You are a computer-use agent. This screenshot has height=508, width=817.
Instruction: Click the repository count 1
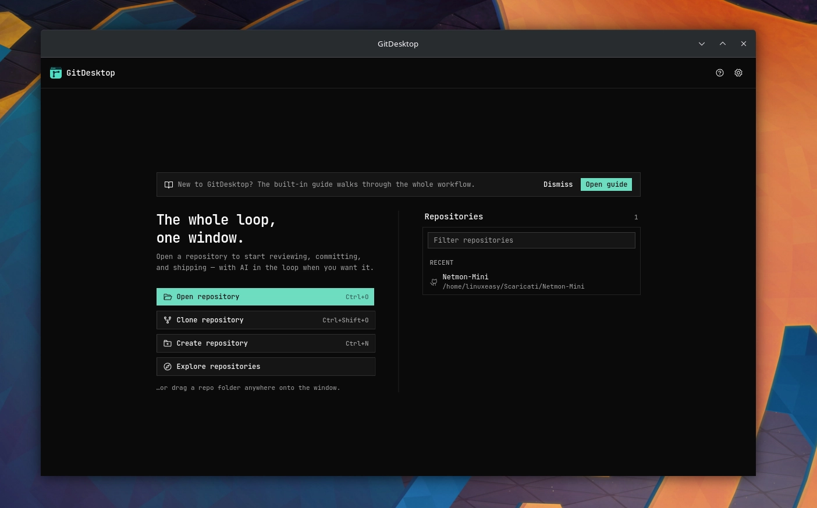pyautogui.click(x=636, y=217)
